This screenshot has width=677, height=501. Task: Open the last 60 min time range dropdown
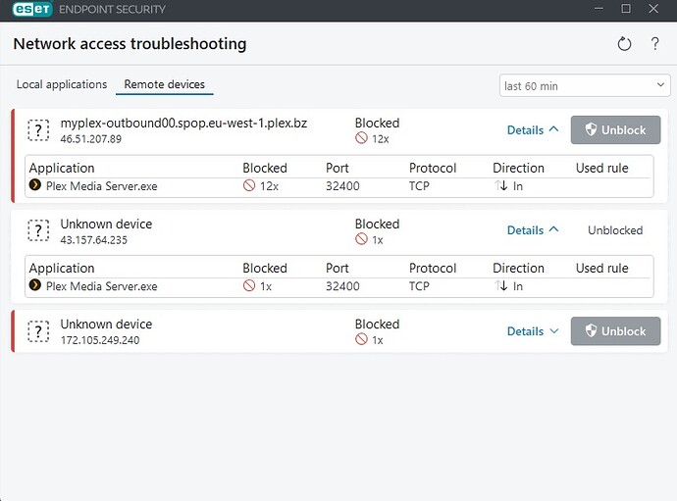(584, 86)
